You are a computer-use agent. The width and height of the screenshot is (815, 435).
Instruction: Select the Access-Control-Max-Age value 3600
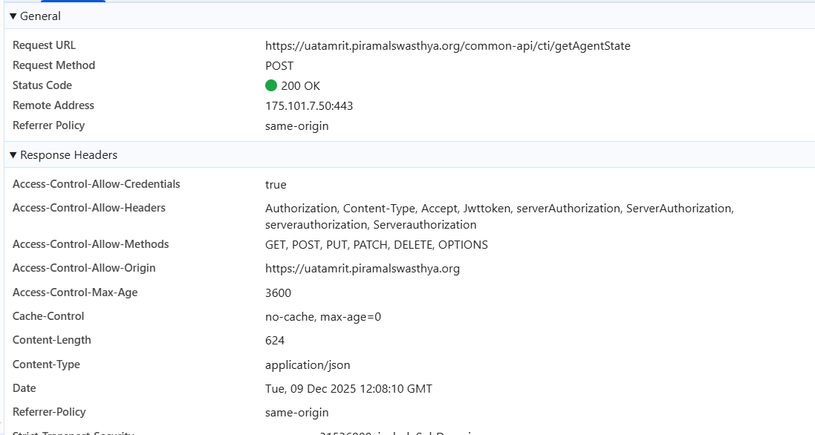(278, 293)
